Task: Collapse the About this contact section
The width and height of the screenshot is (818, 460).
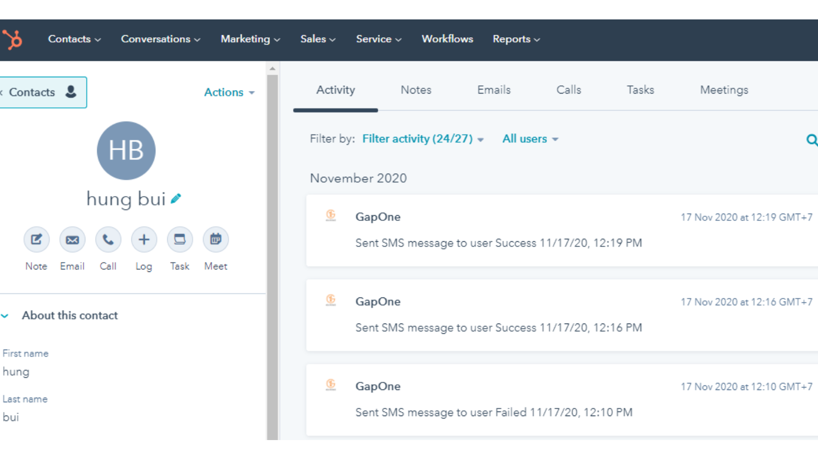Action: (x=5, y=316)
